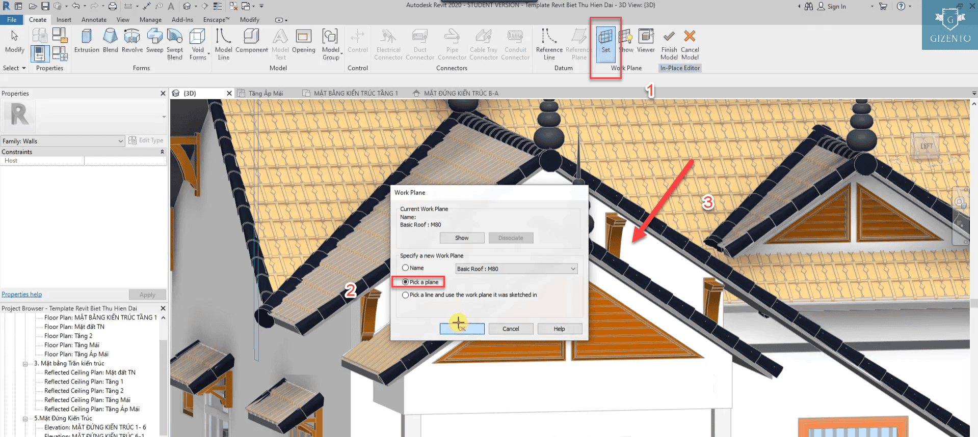978x437 pixels.
Task: Open the work plane Viewer
Action: 646,41
